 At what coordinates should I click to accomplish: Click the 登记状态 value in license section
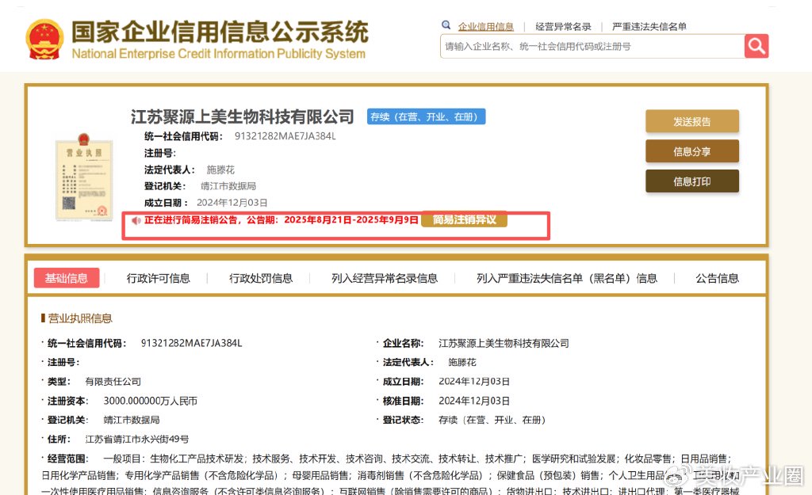pyautogui.click(x=492, y=420)
